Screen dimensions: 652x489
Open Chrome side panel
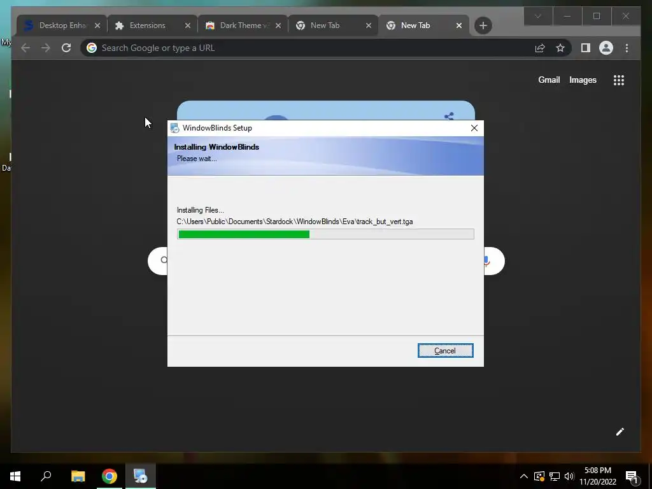[586, 48]
